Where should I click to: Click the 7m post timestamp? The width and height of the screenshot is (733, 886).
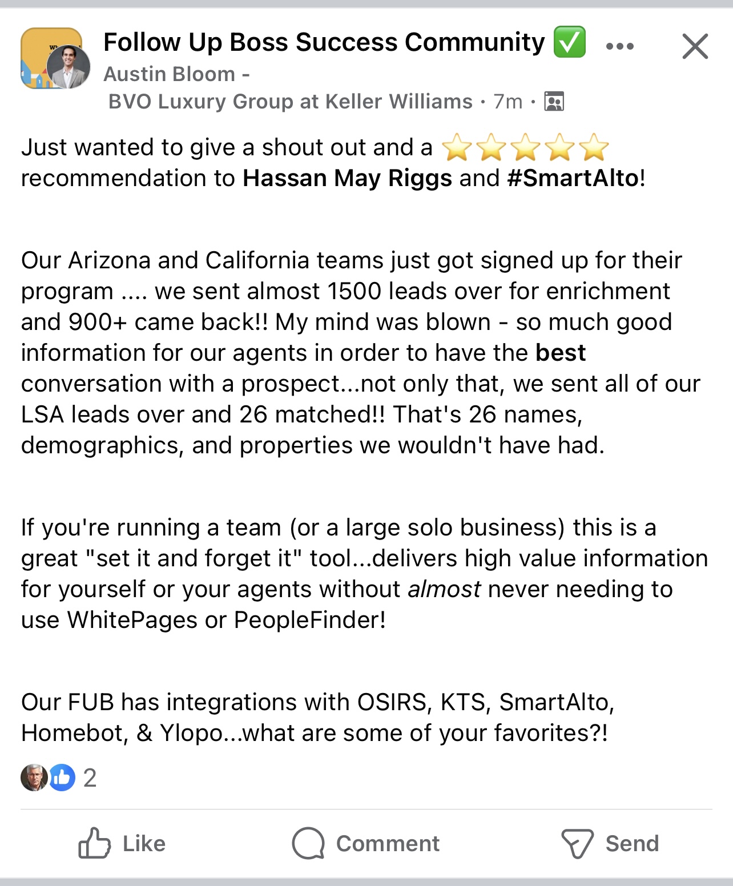point(508,102)
